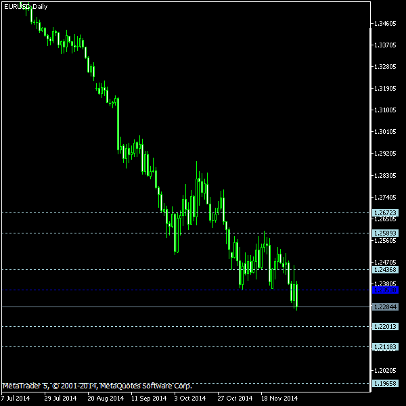
Task: Click the 1.21183 price level label
Action: (x=385, y=346)
